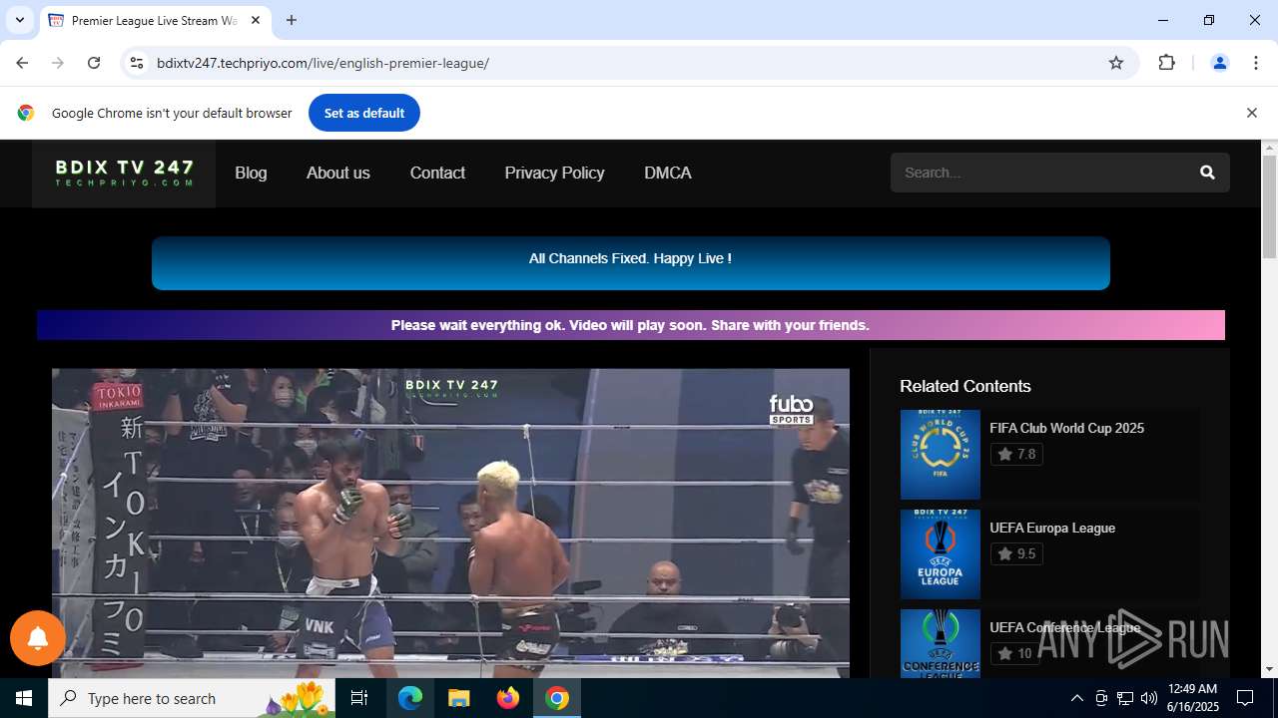The image size is (1278, 718).
Task: Open the tab search dropdown arrow
Action: click(x=20, y=20)
